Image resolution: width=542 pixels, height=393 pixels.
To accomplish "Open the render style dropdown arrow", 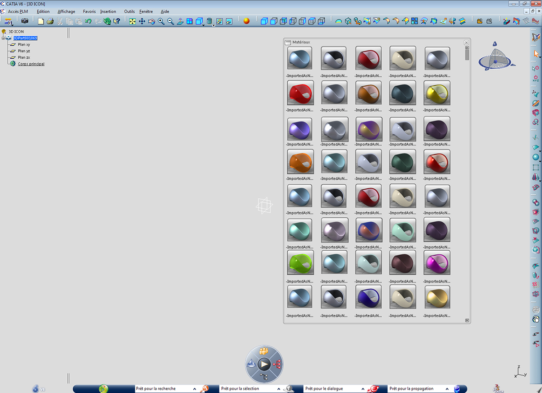I will pyautogui.click(x=203, y=25).
